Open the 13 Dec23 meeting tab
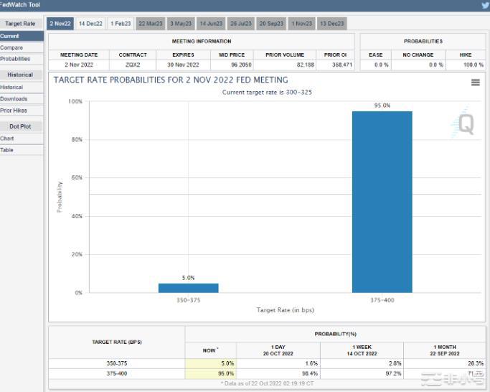This screenshot has width=490, height=392. click(x=331, y=24)
